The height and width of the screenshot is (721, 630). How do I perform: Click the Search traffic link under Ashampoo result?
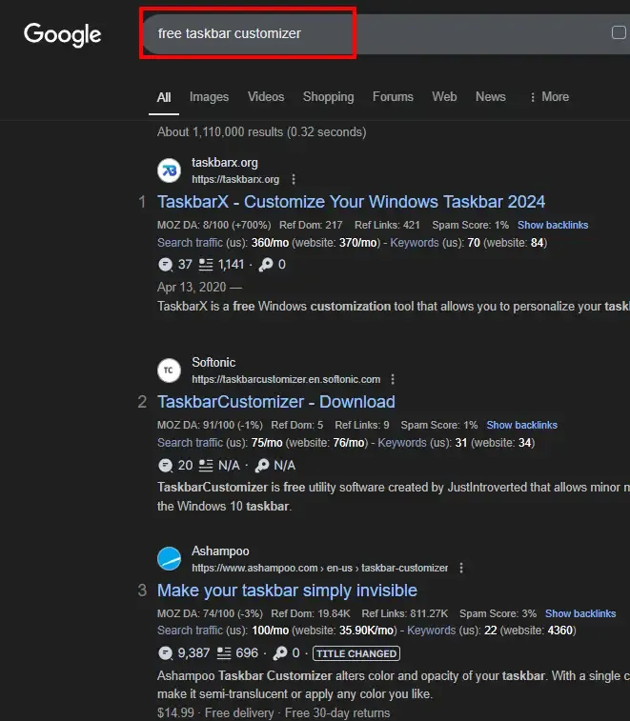coord(190,631)
